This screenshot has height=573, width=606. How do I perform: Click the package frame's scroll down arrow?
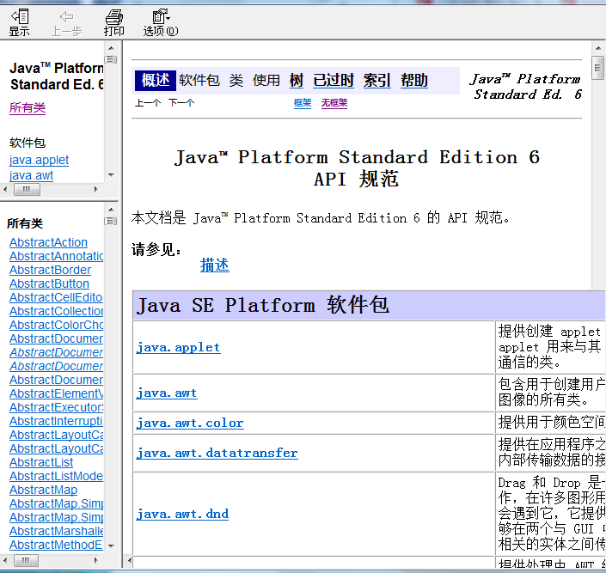[111, 175]
